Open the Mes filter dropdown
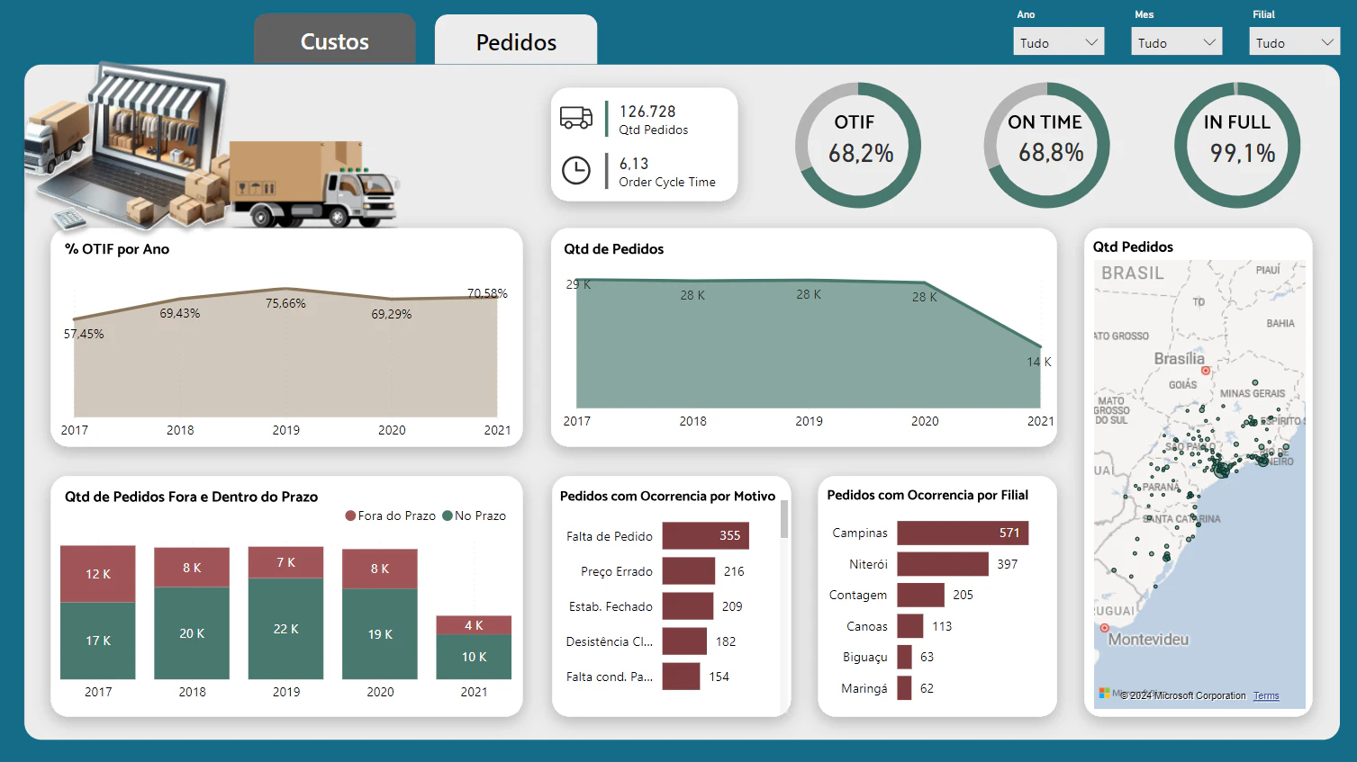 click(x=1177, y=41)
